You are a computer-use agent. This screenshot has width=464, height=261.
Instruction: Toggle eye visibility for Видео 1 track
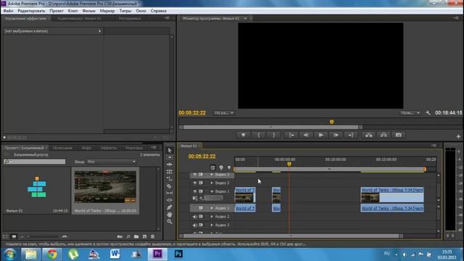[195, 191]
